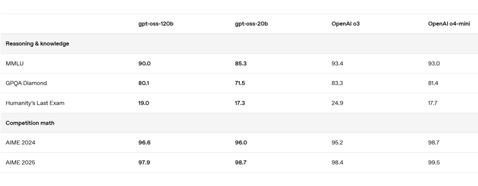This screenshot has width=478, height=186.
Task: Click the 93.4 MMLU score for o3
Action: (x=337, y=64)
